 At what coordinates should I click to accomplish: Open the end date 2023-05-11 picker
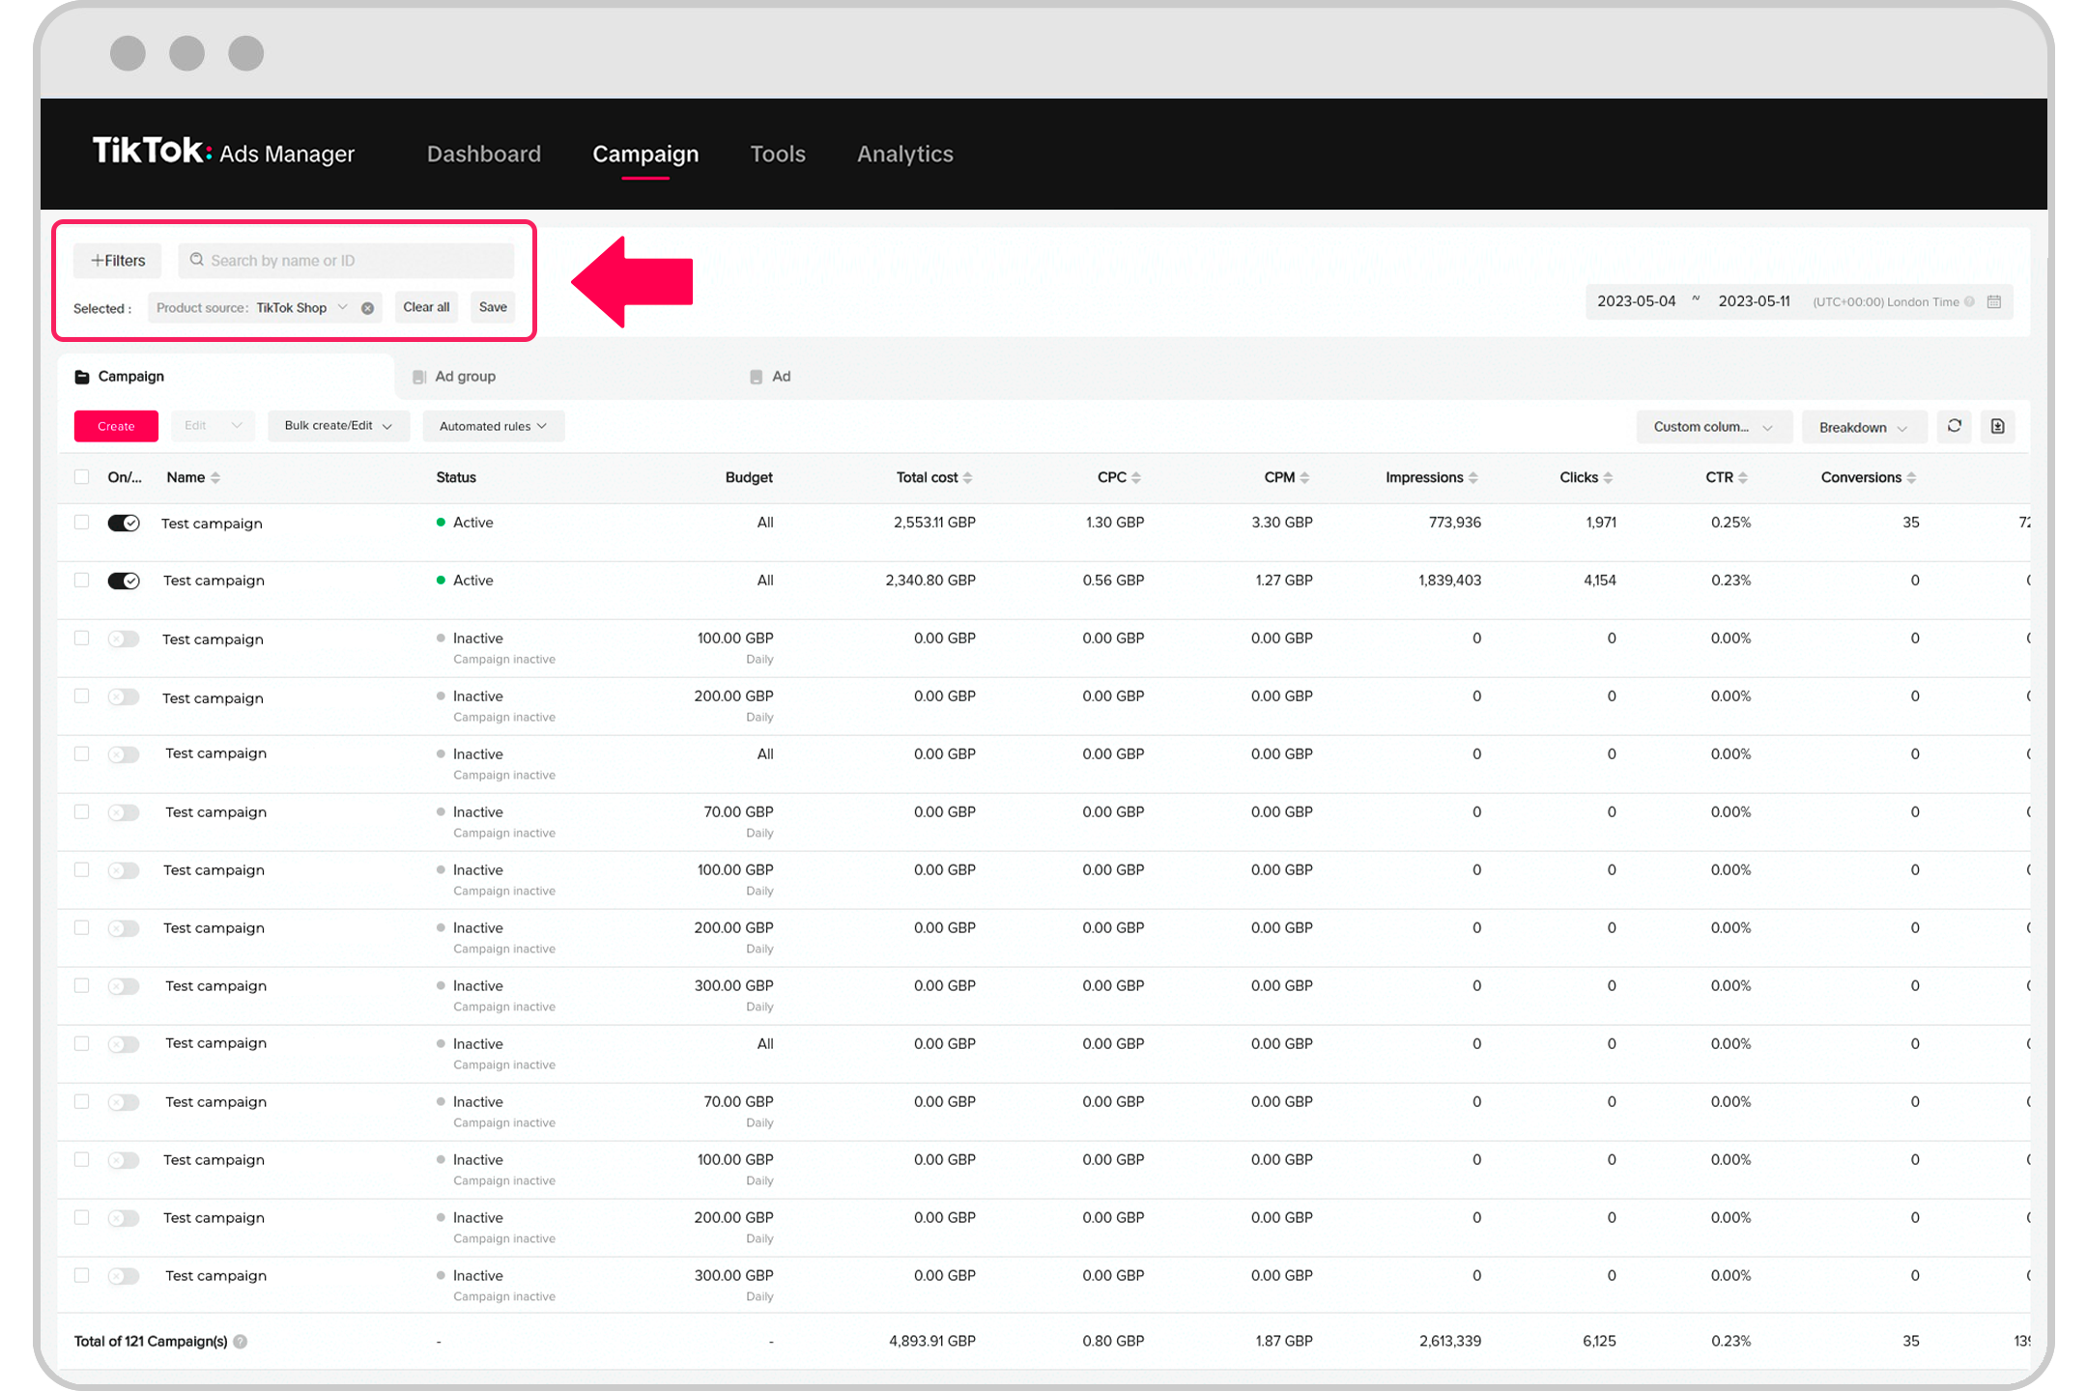(x=1754, y=301)
